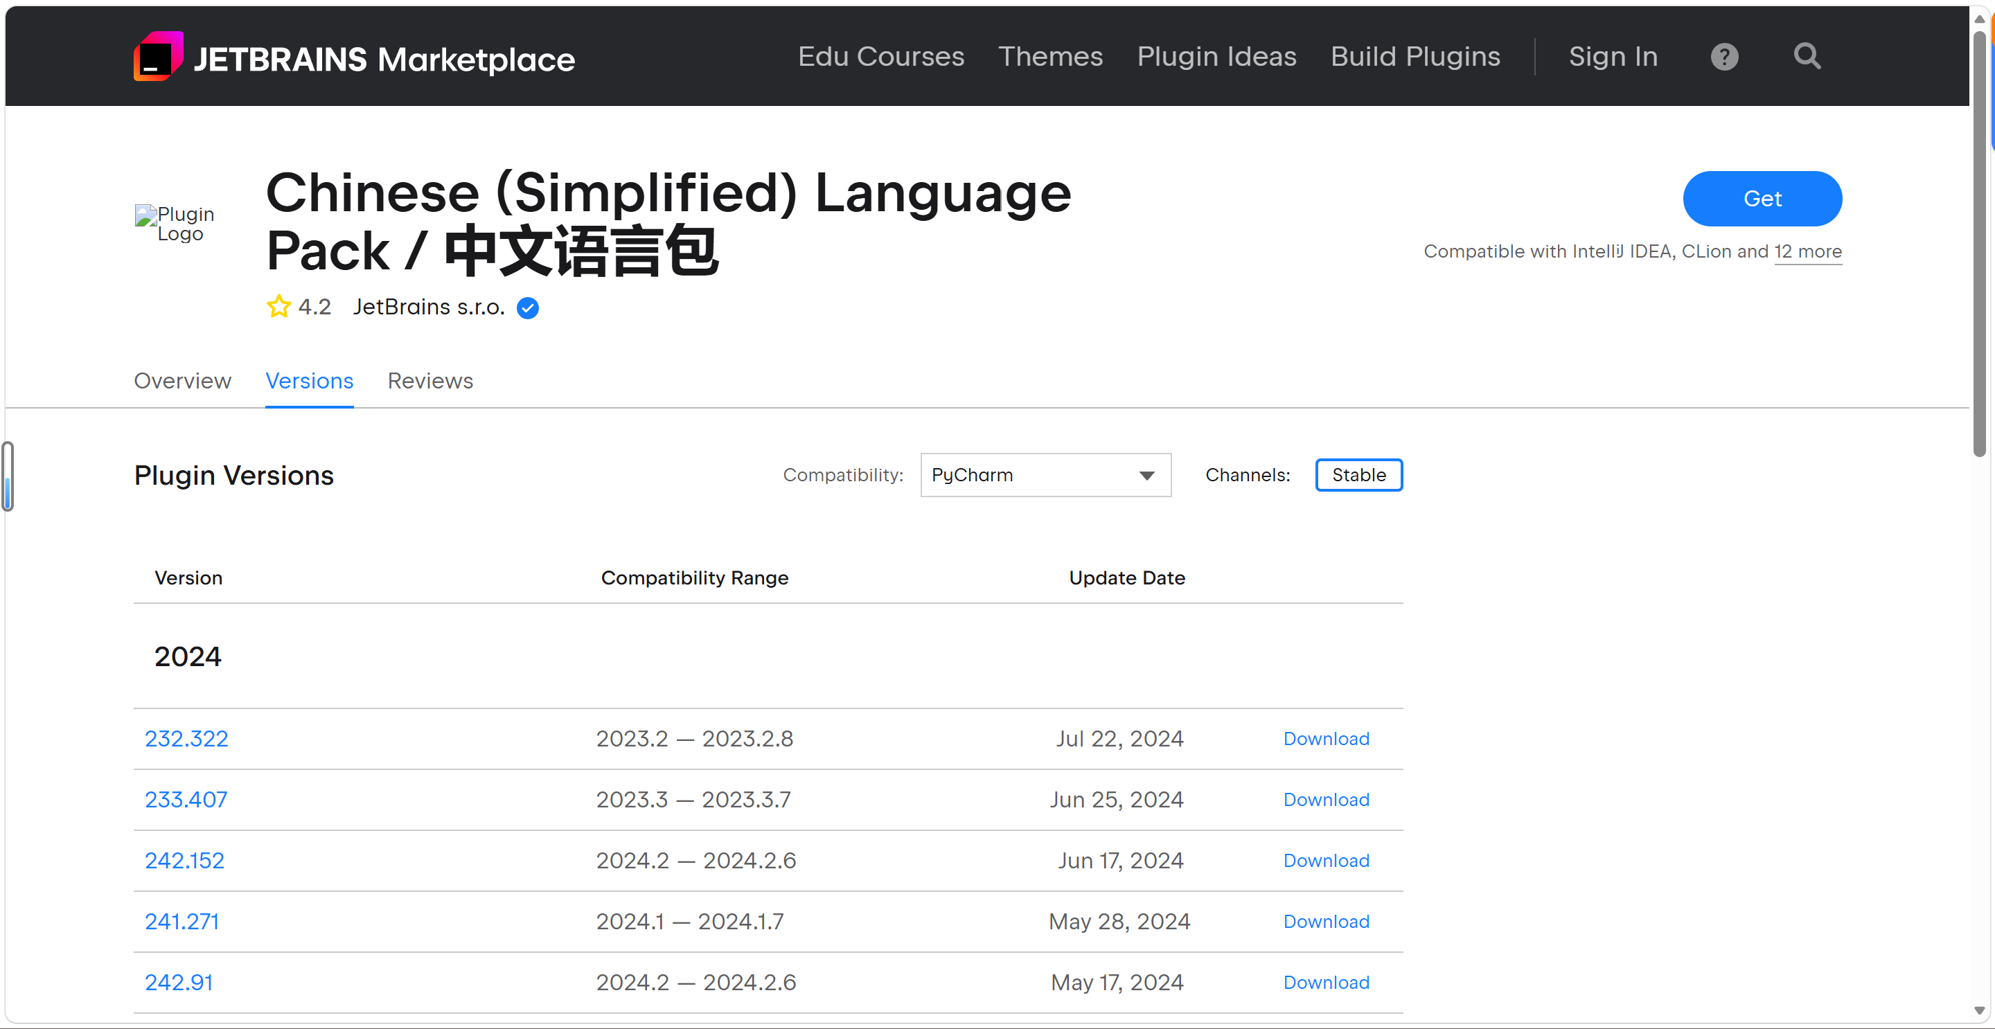Select the Versions tab
The height and width of the screenshot is (1029, 1995).
310,381
